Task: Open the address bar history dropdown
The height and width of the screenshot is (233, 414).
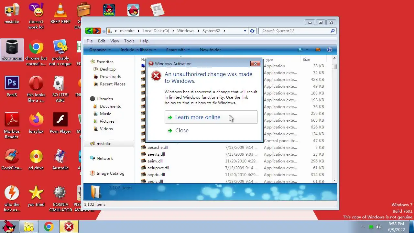Action: tap(245, 31)
